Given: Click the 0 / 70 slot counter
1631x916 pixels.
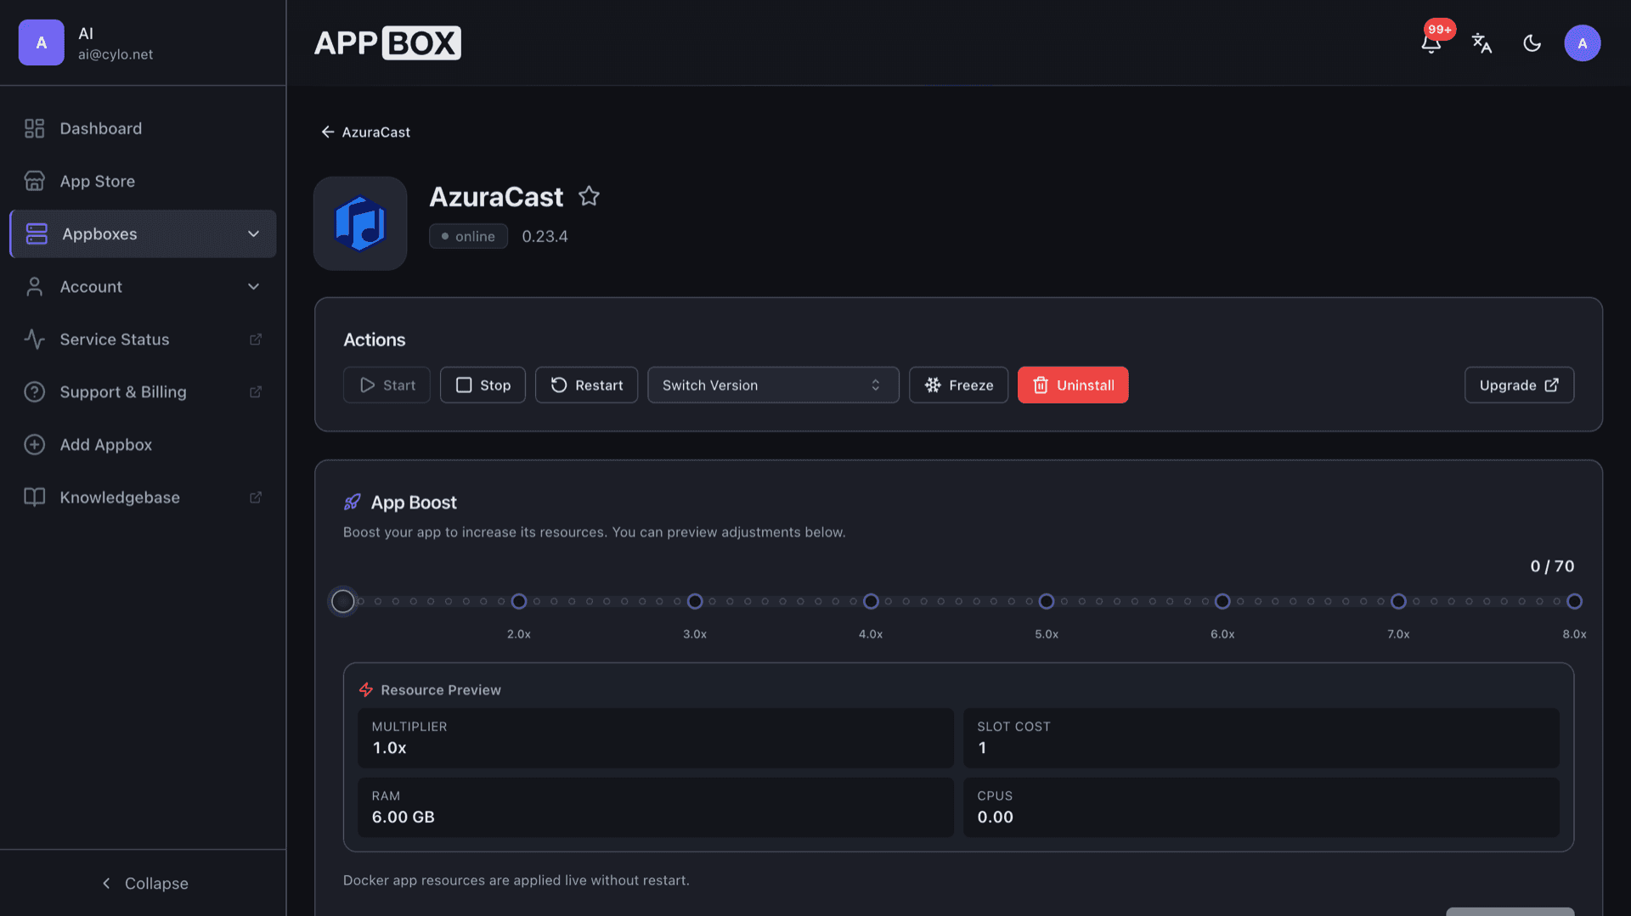Looking at the screenshot, I should [1552, 566].
